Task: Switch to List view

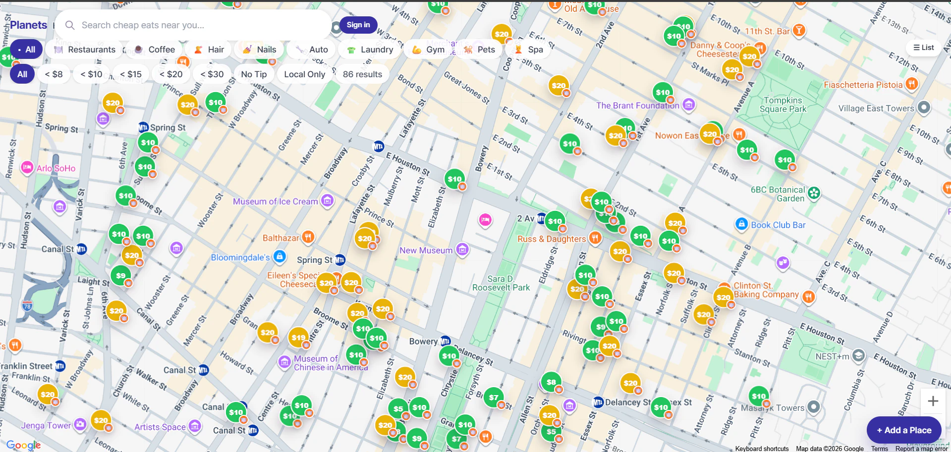Action: click(x=924, y=48)
